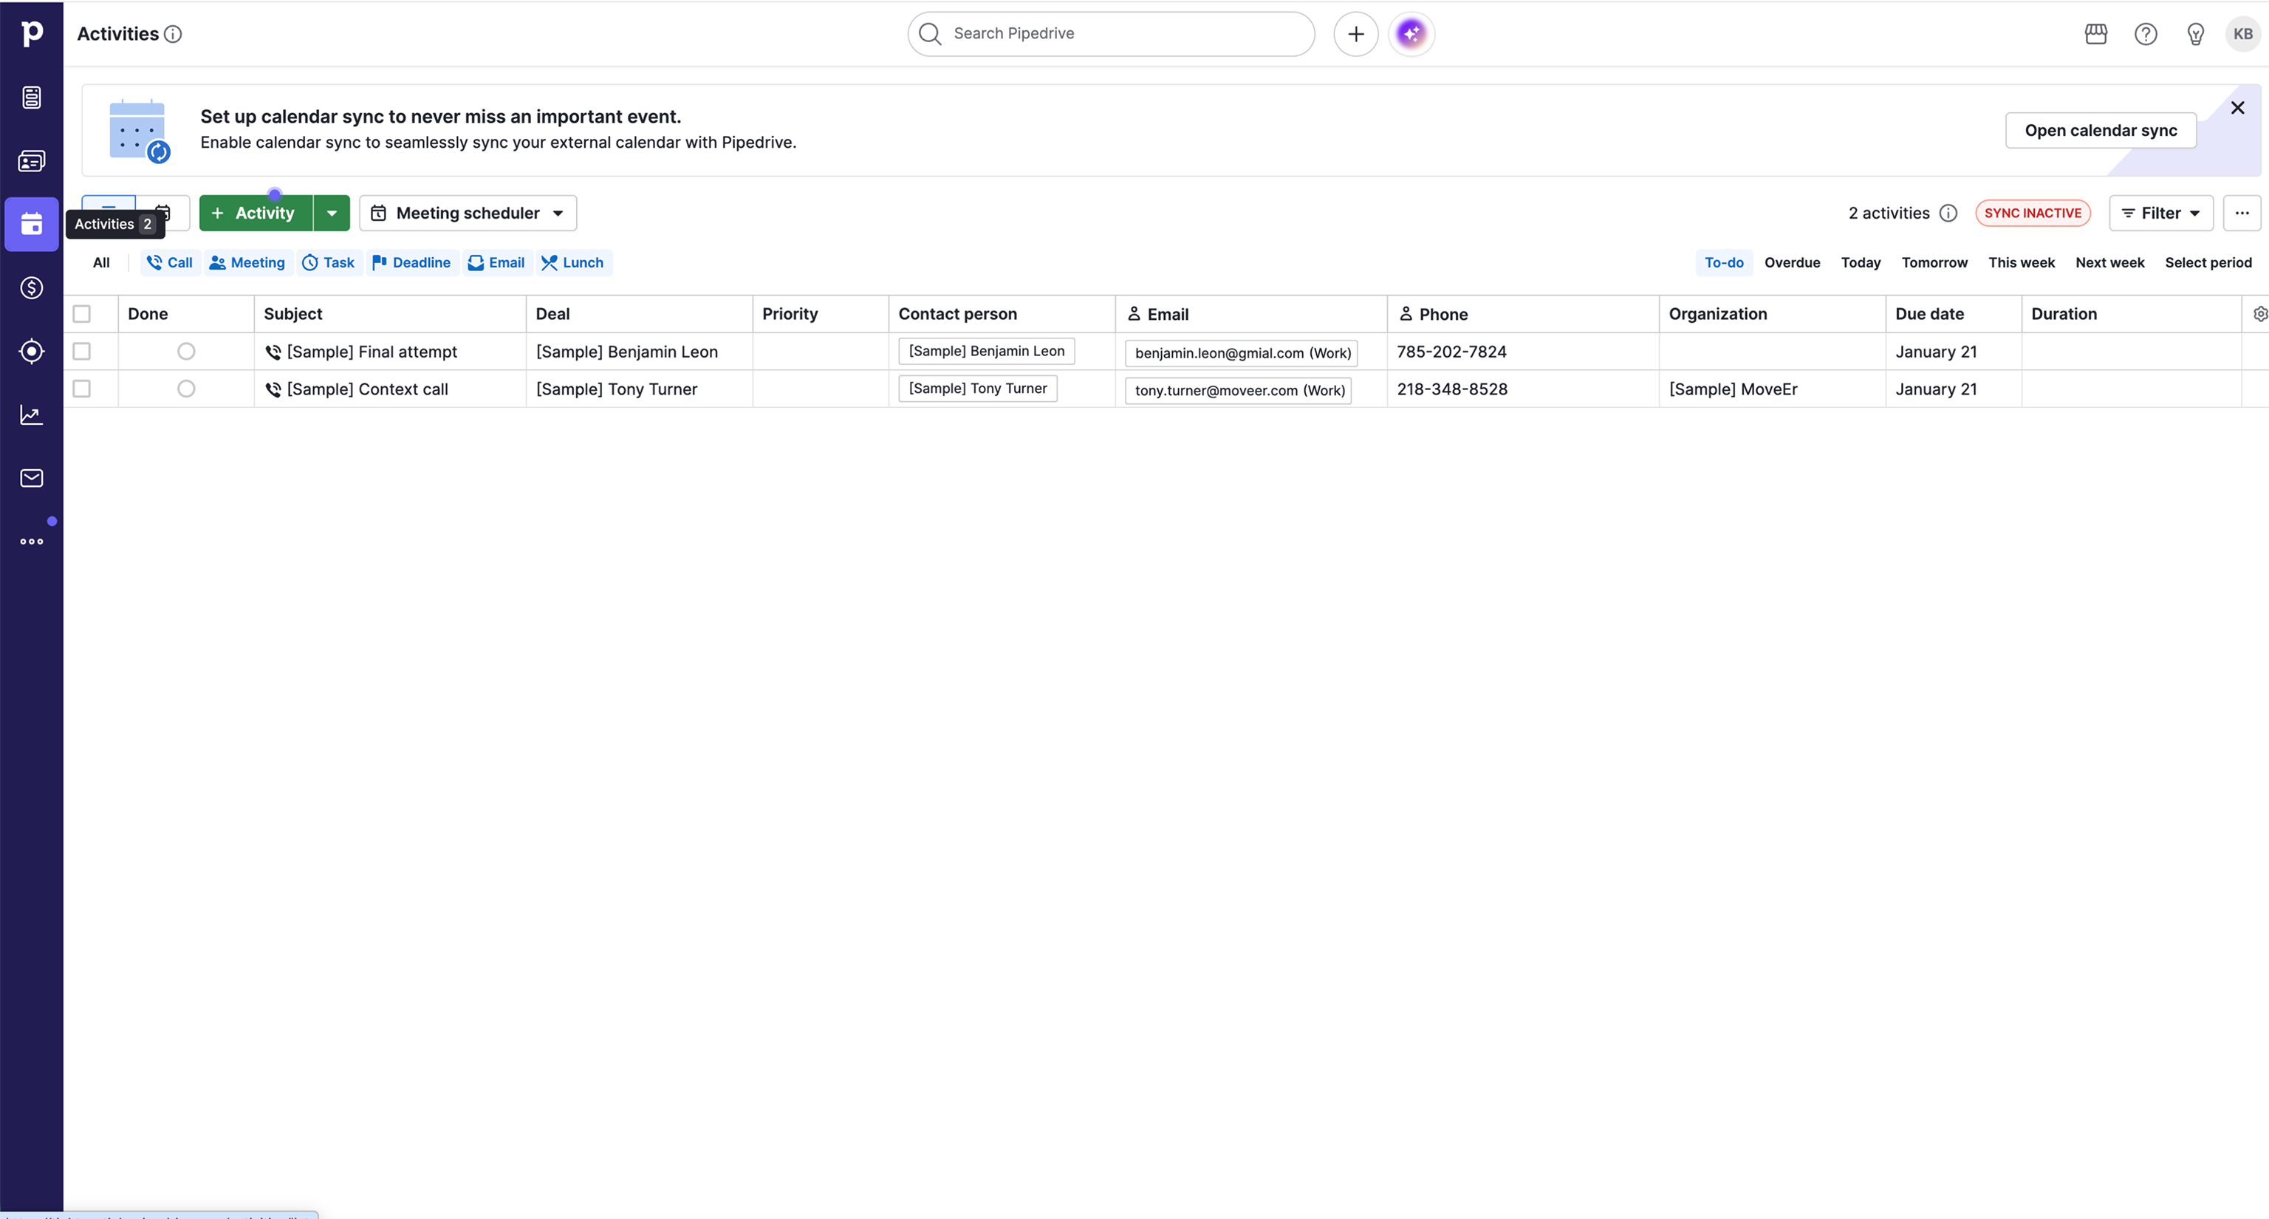This screenshot has width=2269, height=1219.
Task: Select the Today period tab
Action: pyautogui.click(x=1861, y=262)
